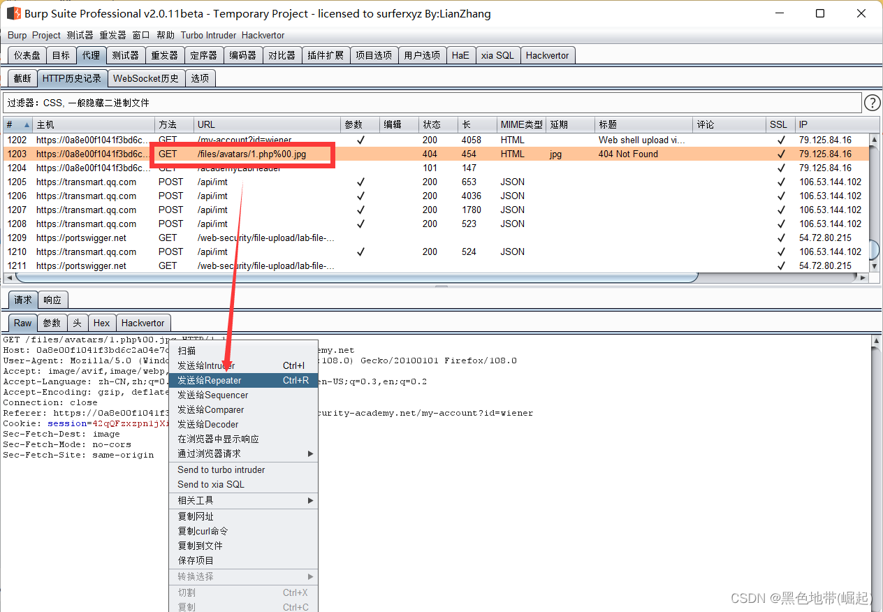Switch to the 编码器 tab

tap(243, 55)
